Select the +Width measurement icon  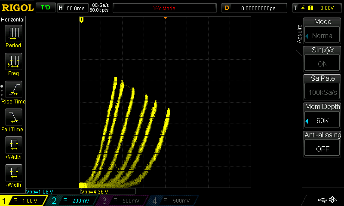[x=13, y=145]
